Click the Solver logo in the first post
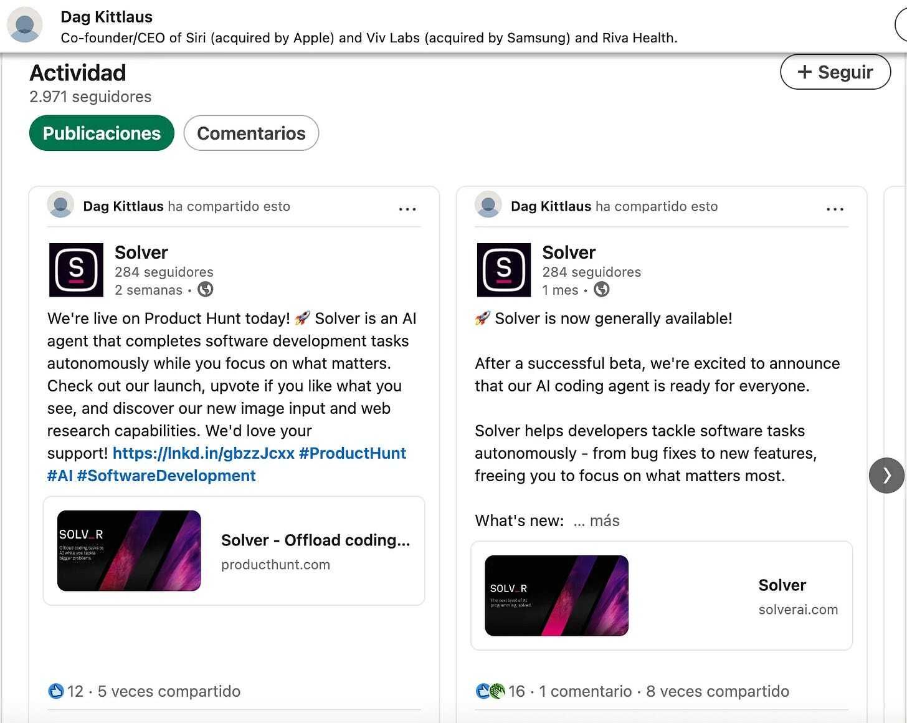This screenshot has width=907, height=723. point(76,270)
